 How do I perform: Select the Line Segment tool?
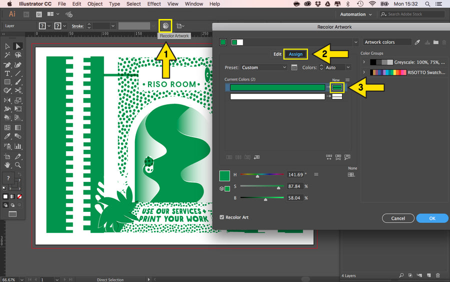pyautogui.click(x=18, y=74)
